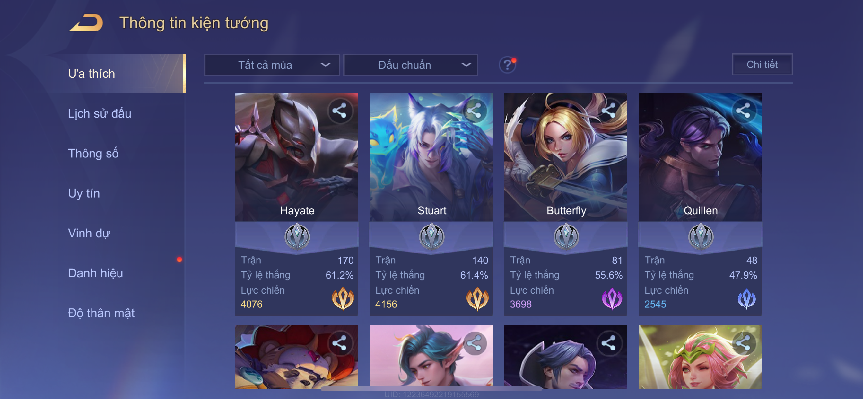Expand the Tất cả mùa season dropdown
The width and height of the screenshot is (863, 399).
272,65
